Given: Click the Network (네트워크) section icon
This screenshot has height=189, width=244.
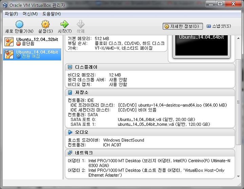Looking at the screenshot, I should click(x=70, y=153).
